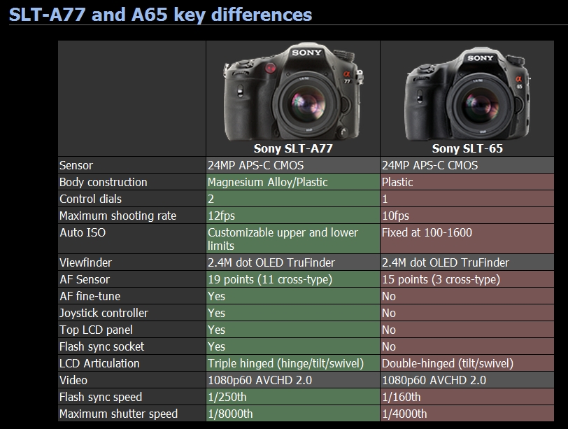Image resolution: width=568 pixels, height=429 pixels.
Task: Click the SLT-65 column's "24MP APS-C CMOS" cell
Action: 467,165
